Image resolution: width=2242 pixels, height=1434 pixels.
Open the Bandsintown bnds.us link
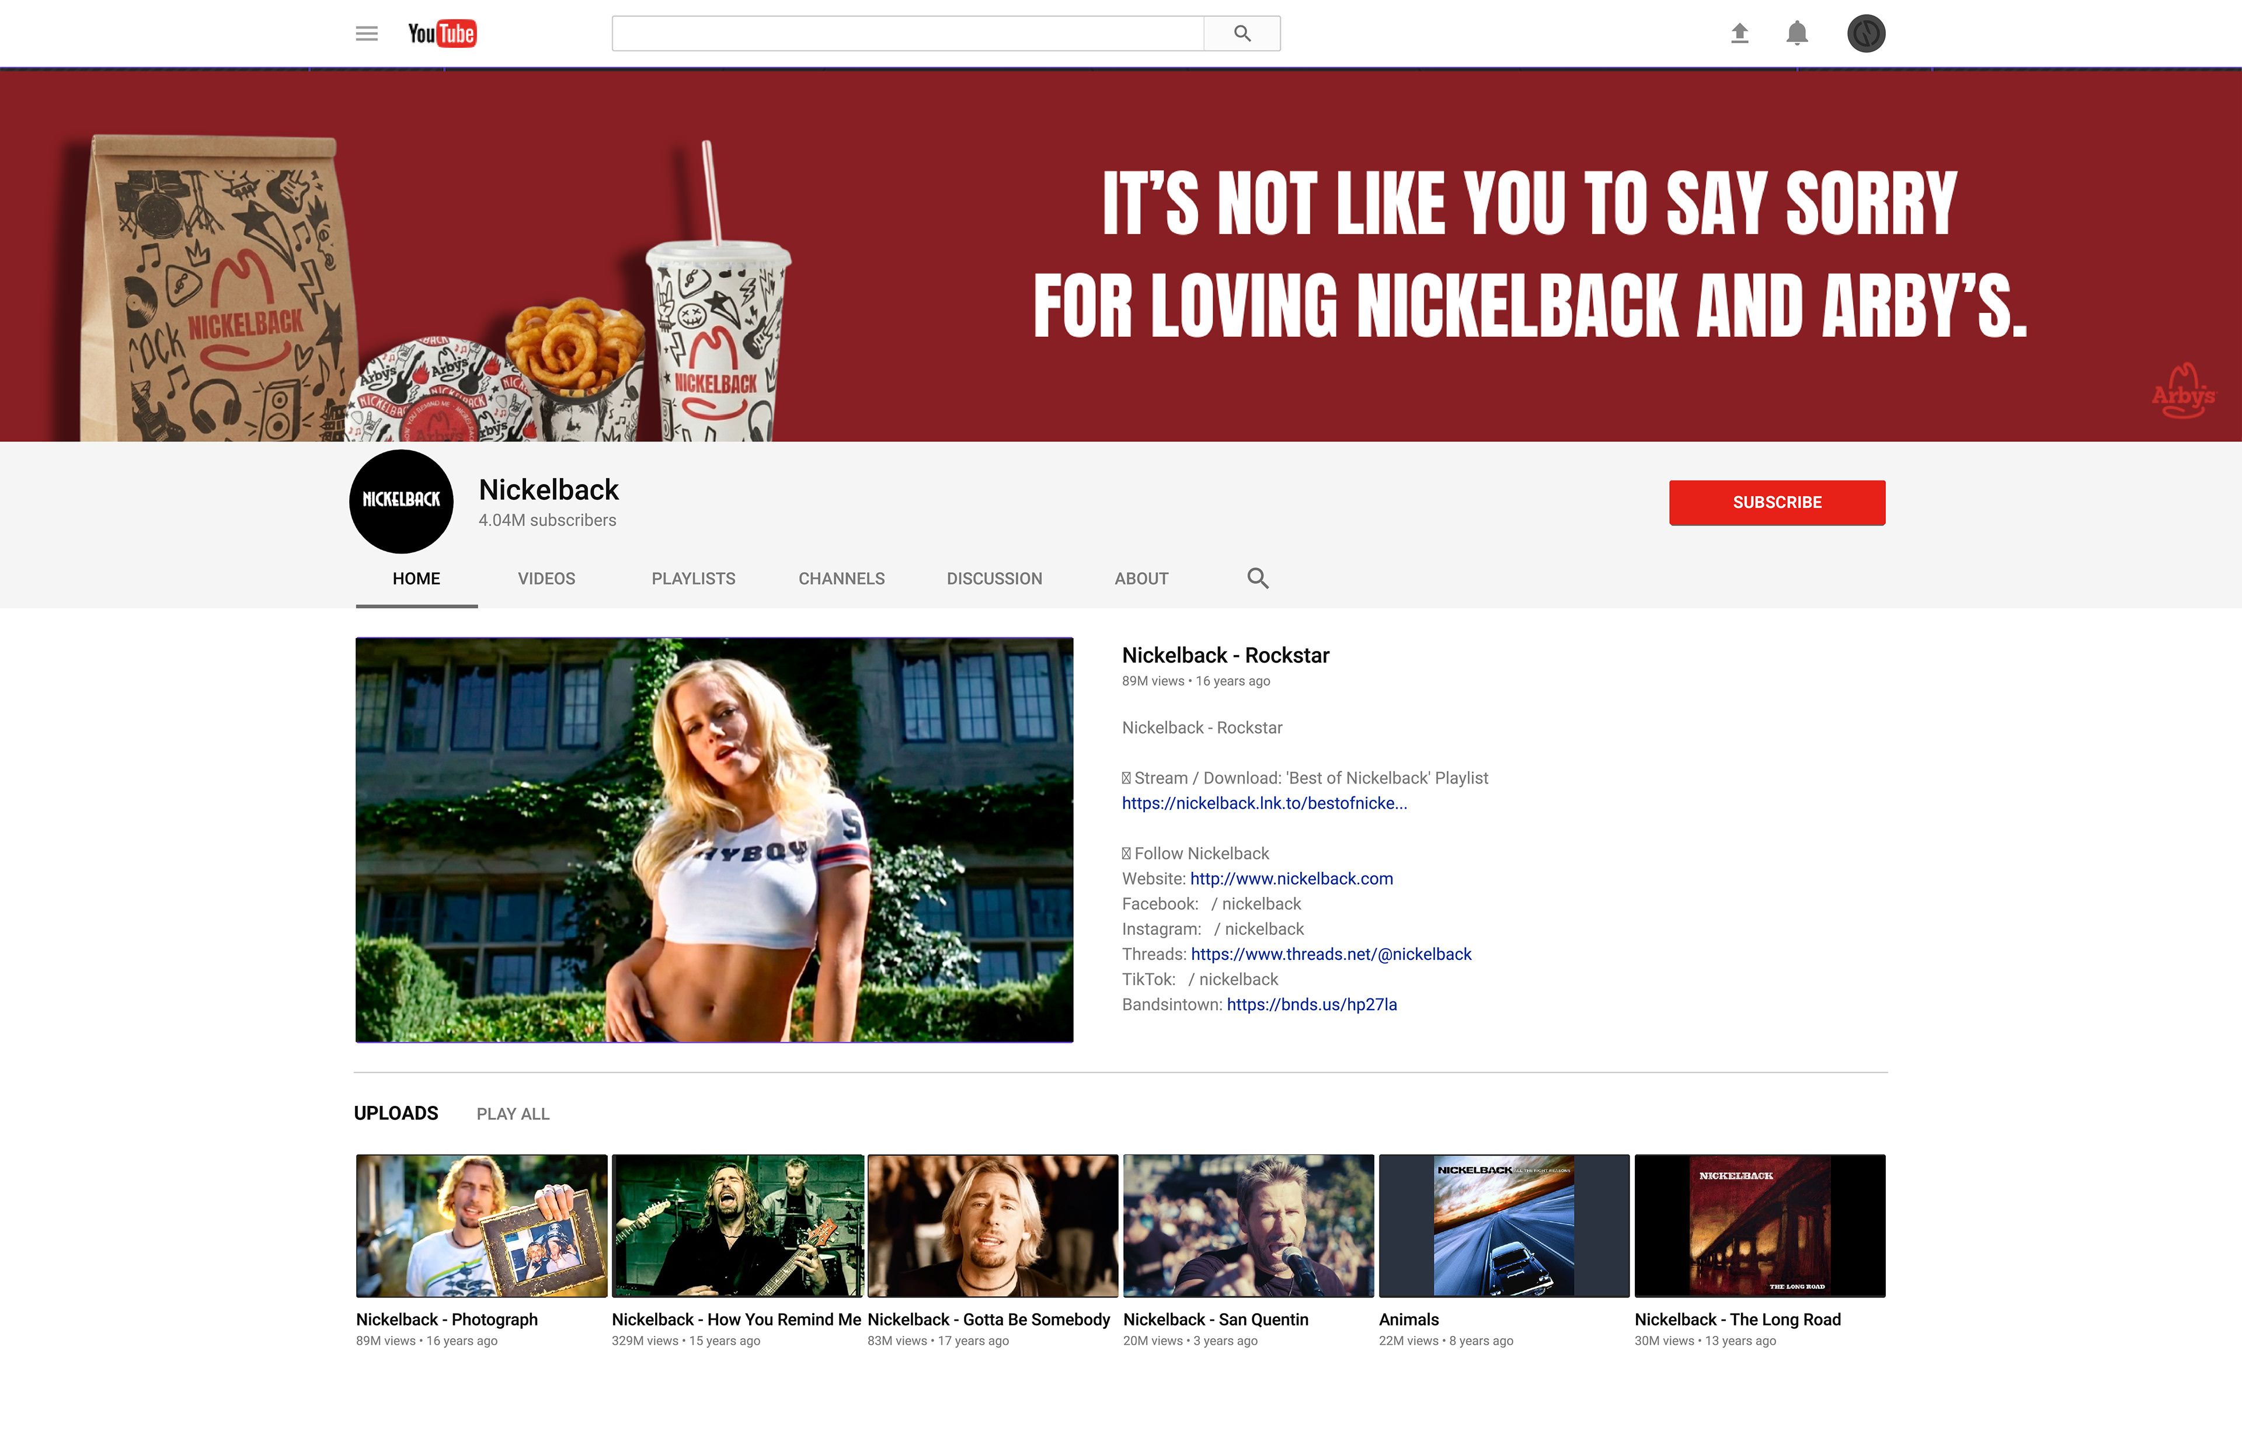(1312, 1004)
